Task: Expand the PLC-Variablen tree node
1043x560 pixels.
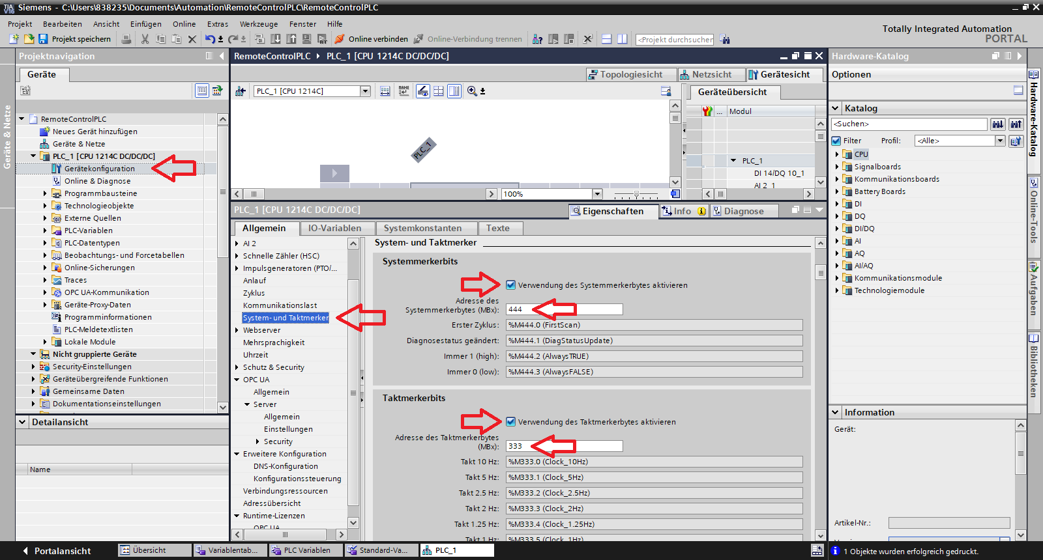Action: coord(45,231)
